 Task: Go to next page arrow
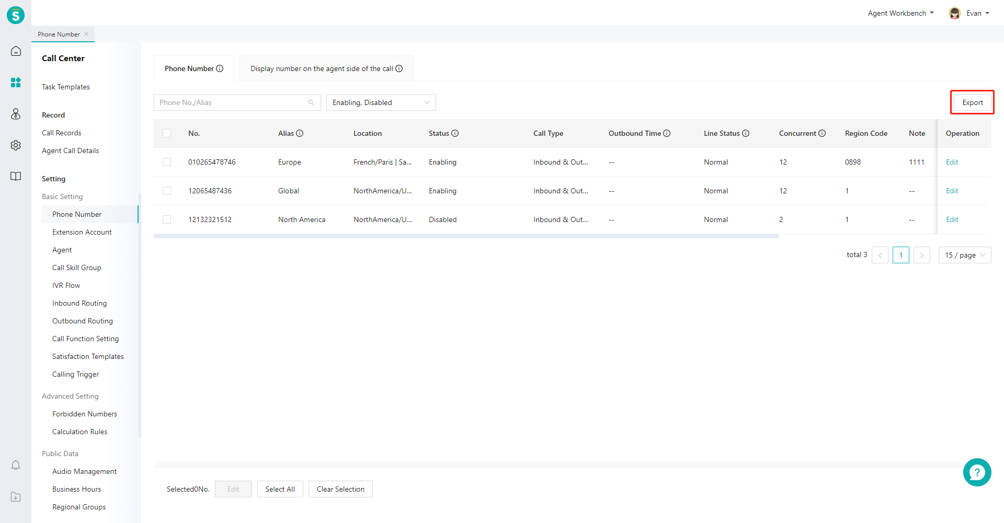pyautogui.click(x=922, y=255)
